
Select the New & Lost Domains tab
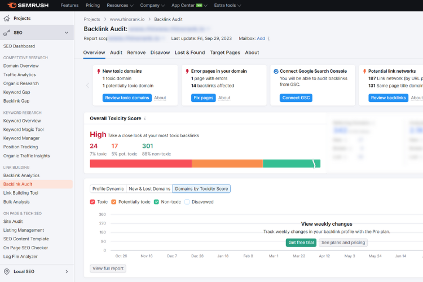tap(149, 188)
